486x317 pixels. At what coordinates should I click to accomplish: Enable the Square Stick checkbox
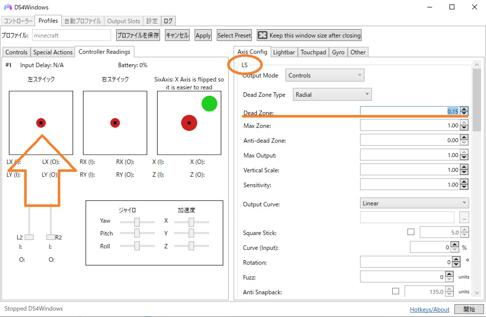411,232
